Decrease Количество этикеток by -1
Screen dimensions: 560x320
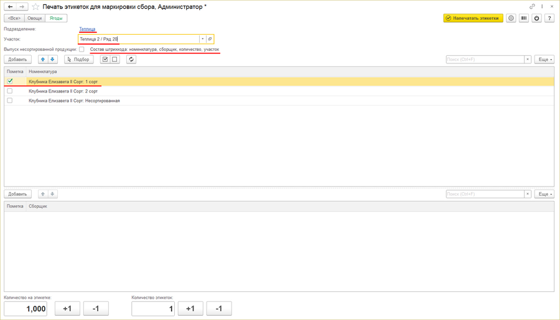[x=219, y=309]
